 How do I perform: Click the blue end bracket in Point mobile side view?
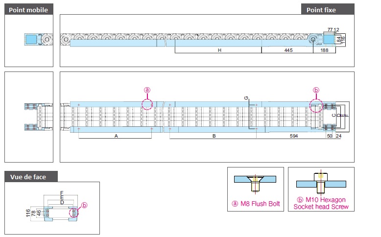coord(33,39)
